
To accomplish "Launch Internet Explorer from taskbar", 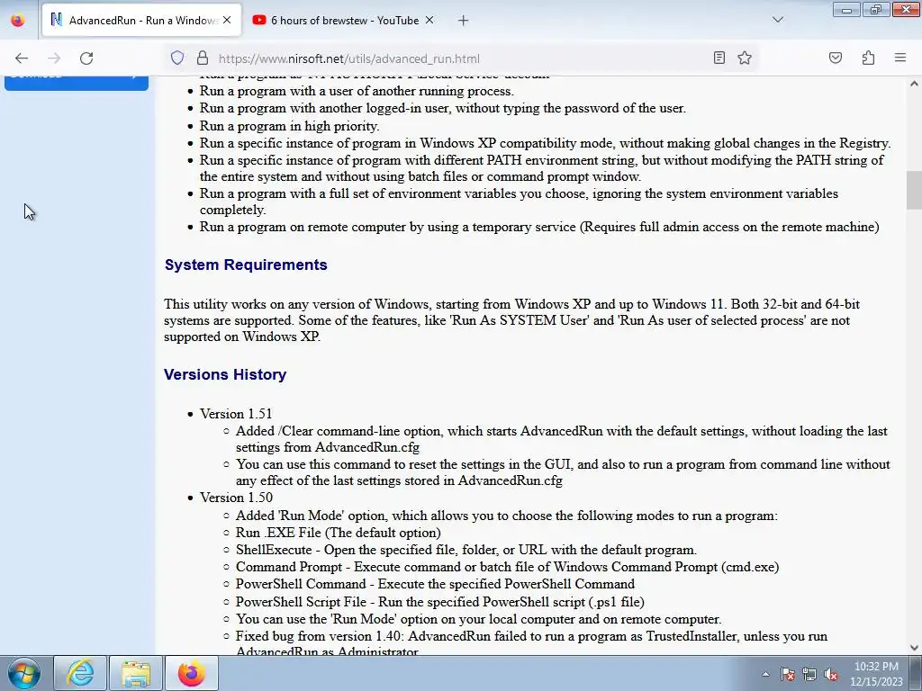I will click(x=80, y=673).
